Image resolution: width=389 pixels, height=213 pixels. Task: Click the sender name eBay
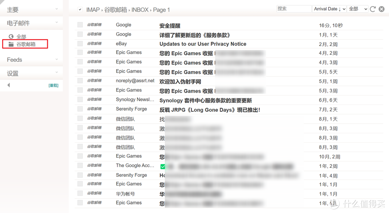[121, 43]
